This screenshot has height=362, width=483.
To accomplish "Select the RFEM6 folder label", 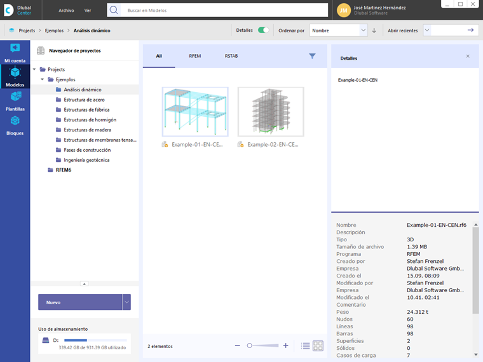I will [x=64, y=170].
